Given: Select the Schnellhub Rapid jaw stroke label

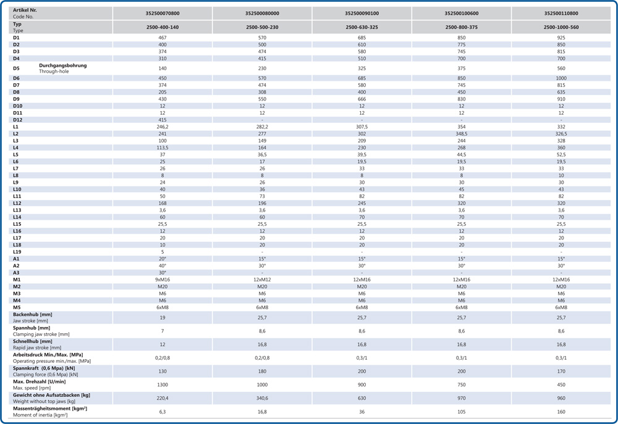Looking at the screenshot, I should pyautogui.click(x=37, y=344).
